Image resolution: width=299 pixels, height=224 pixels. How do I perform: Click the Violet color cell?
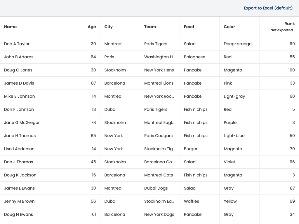pos(230,162)
